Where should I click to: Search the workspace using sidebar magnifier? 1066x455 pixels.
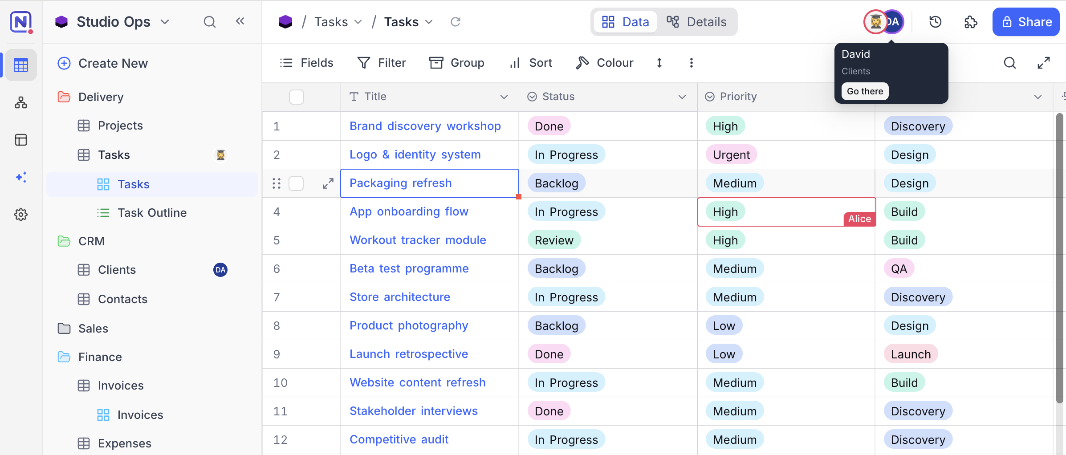(x=209, y=22)
